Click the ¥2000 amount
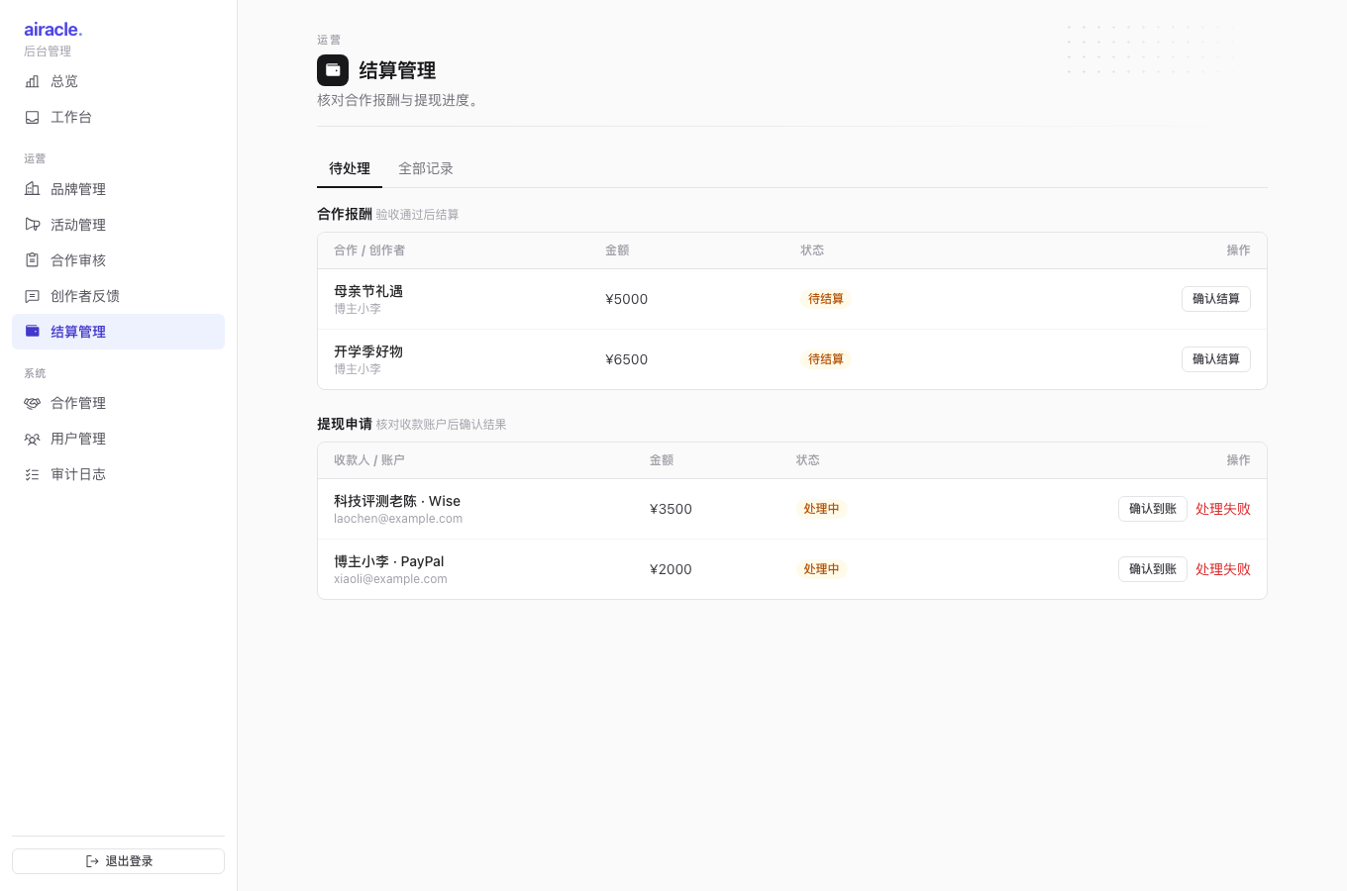1347x891 pixels. pos(671,569)
